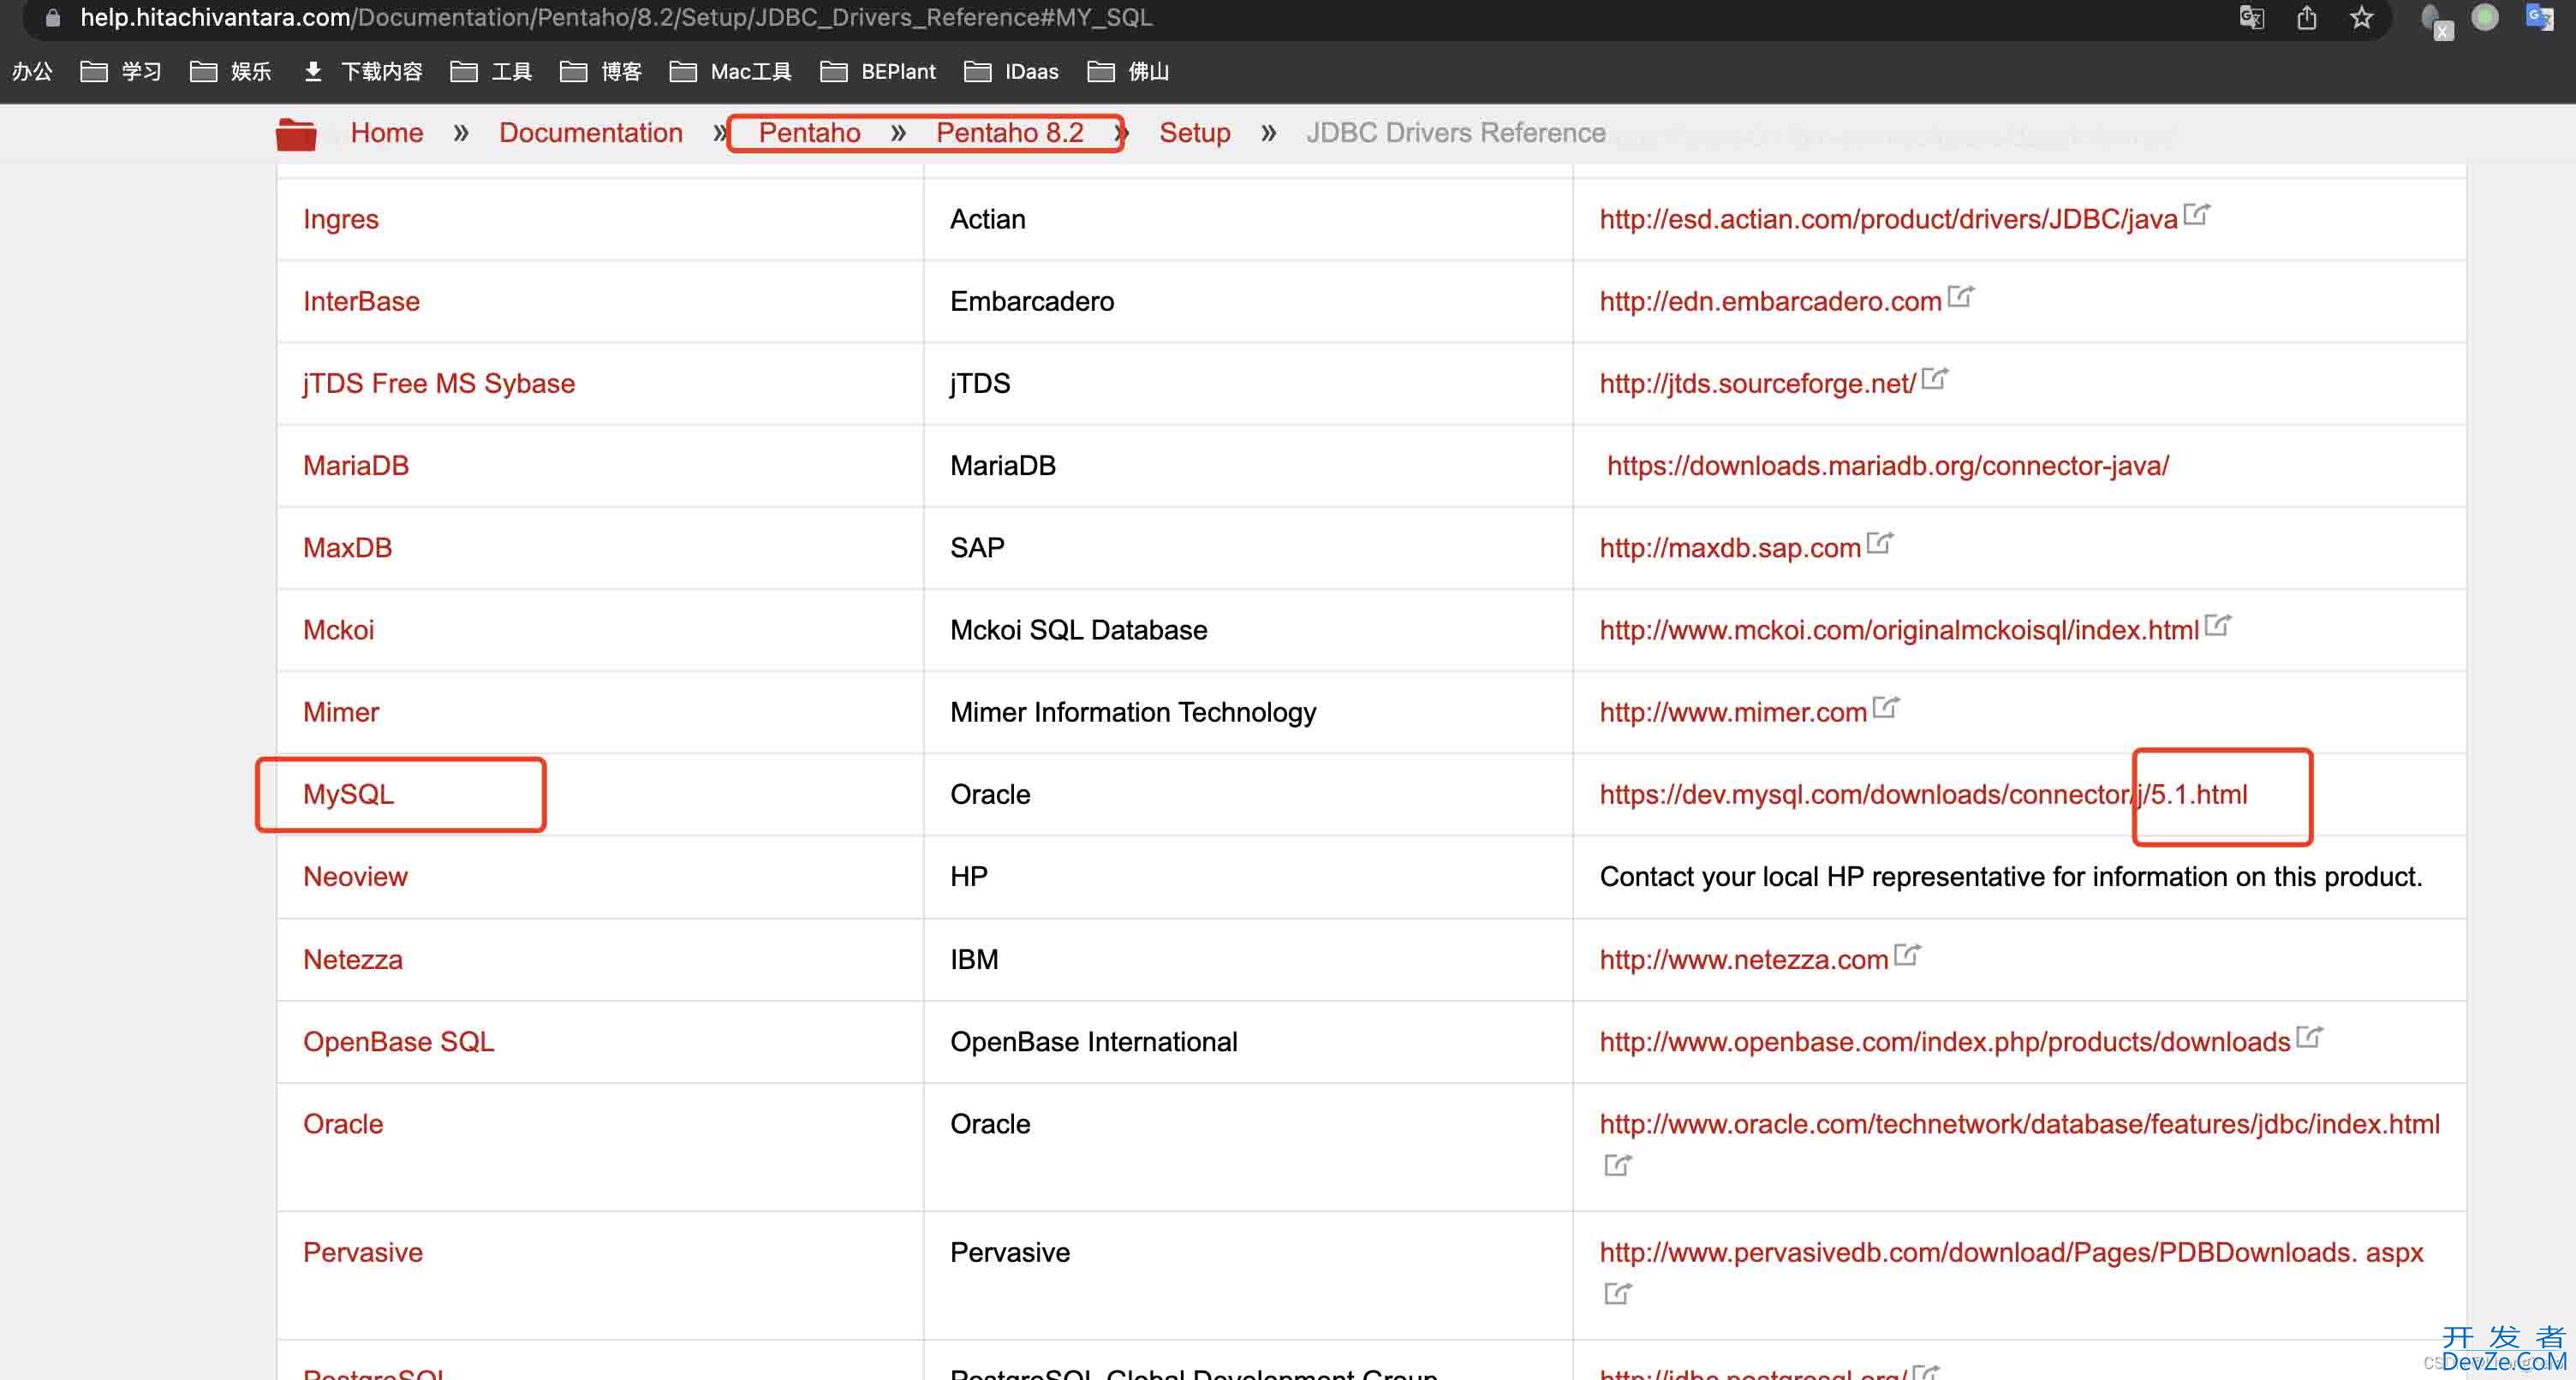Viewport: 2576px width, 1380px height.
Task: Open the oracle.com technetwork jdbc URL
Action: (x=2019, y=1124)
